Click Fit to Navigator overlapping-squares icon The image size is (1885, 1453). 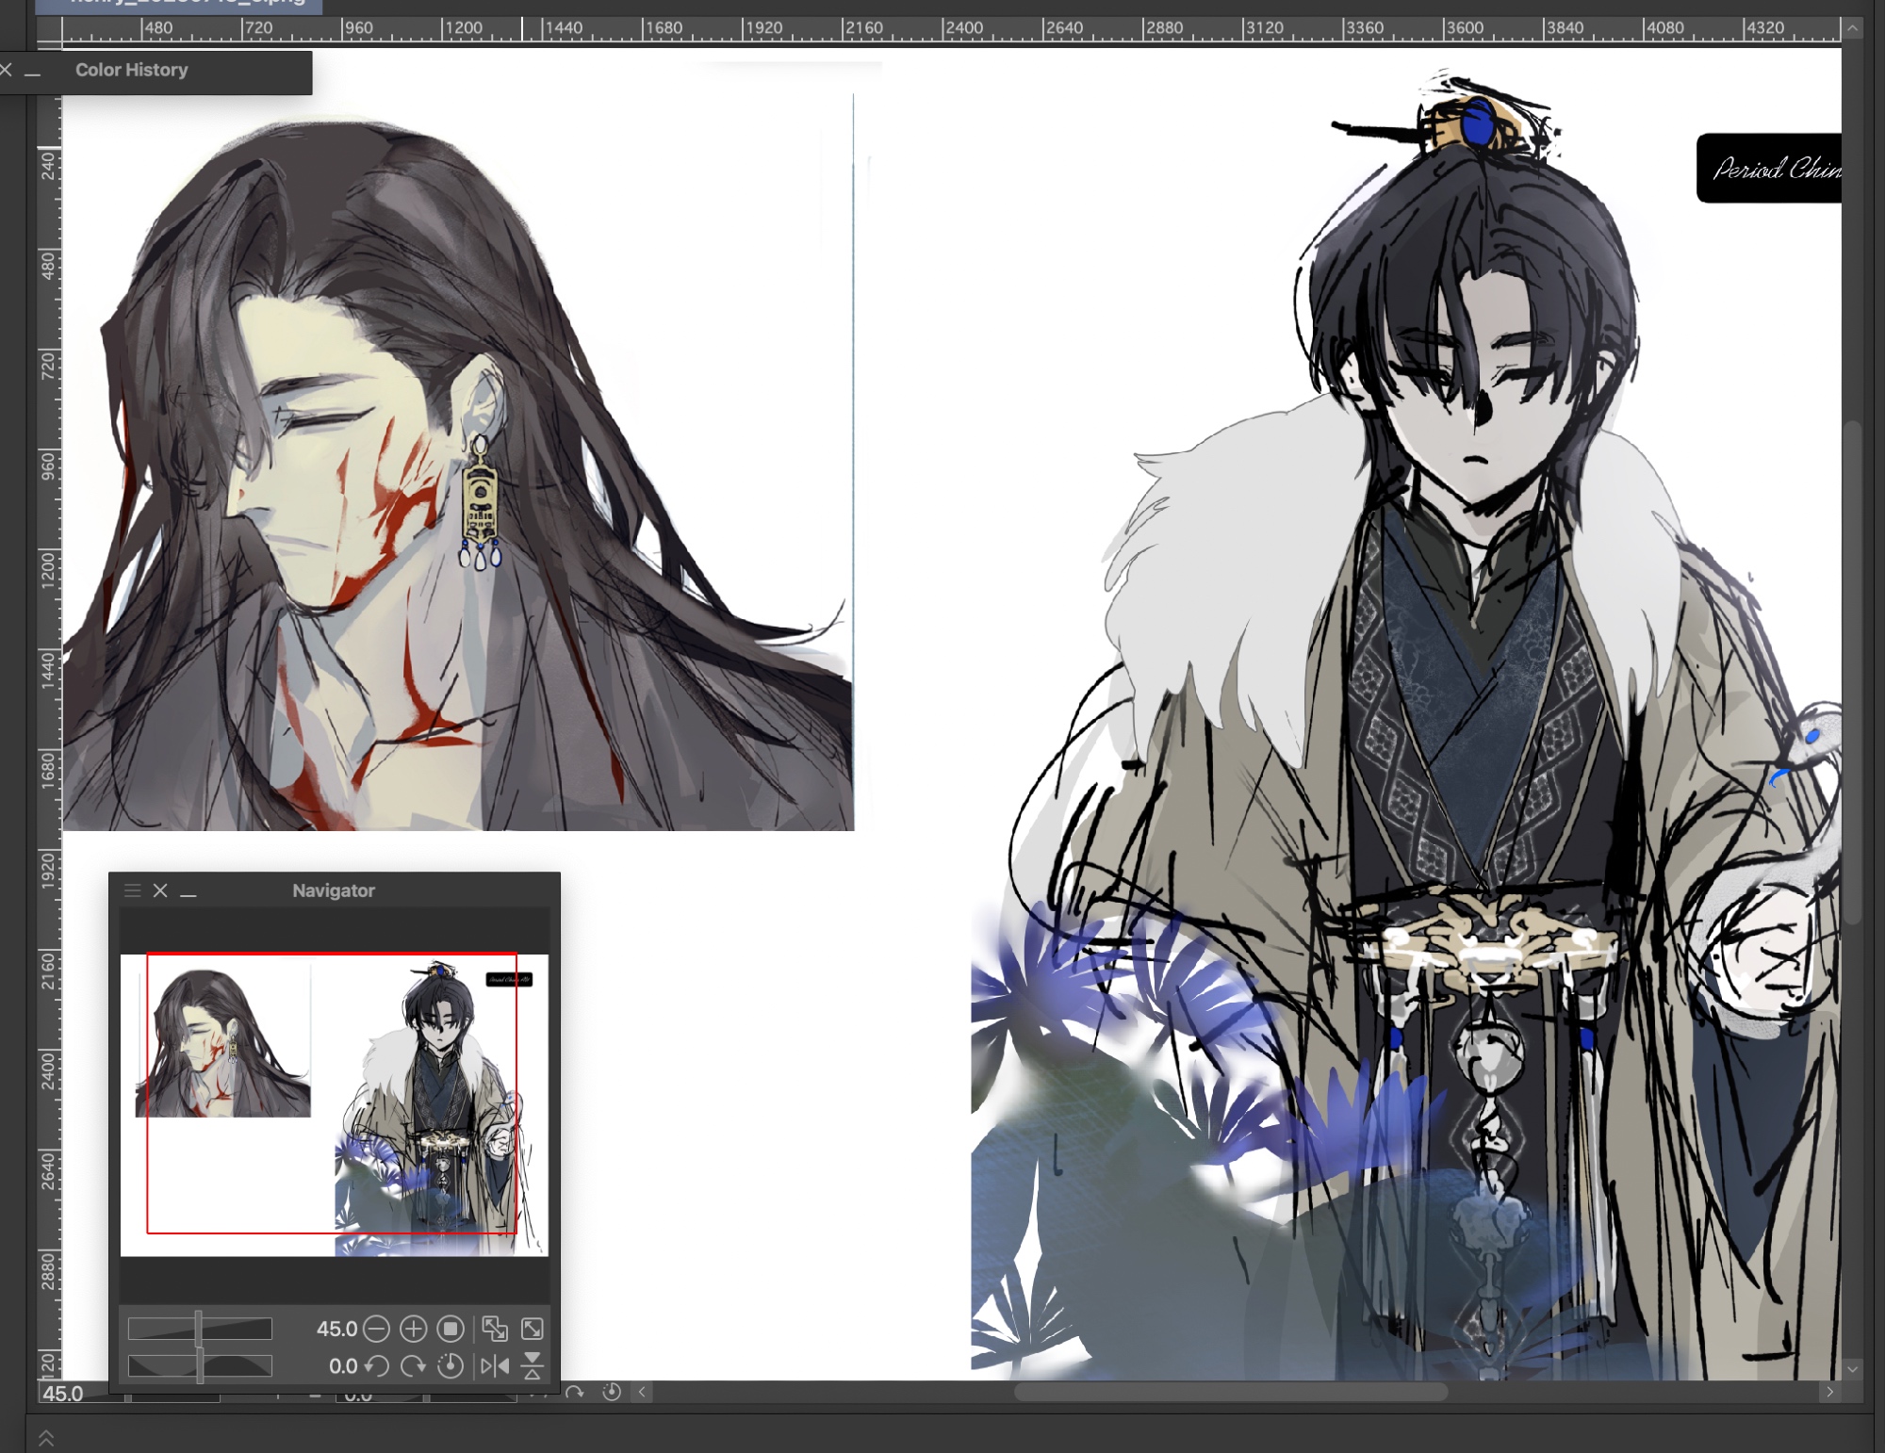pyautogui.click(x=495, y=1329)
